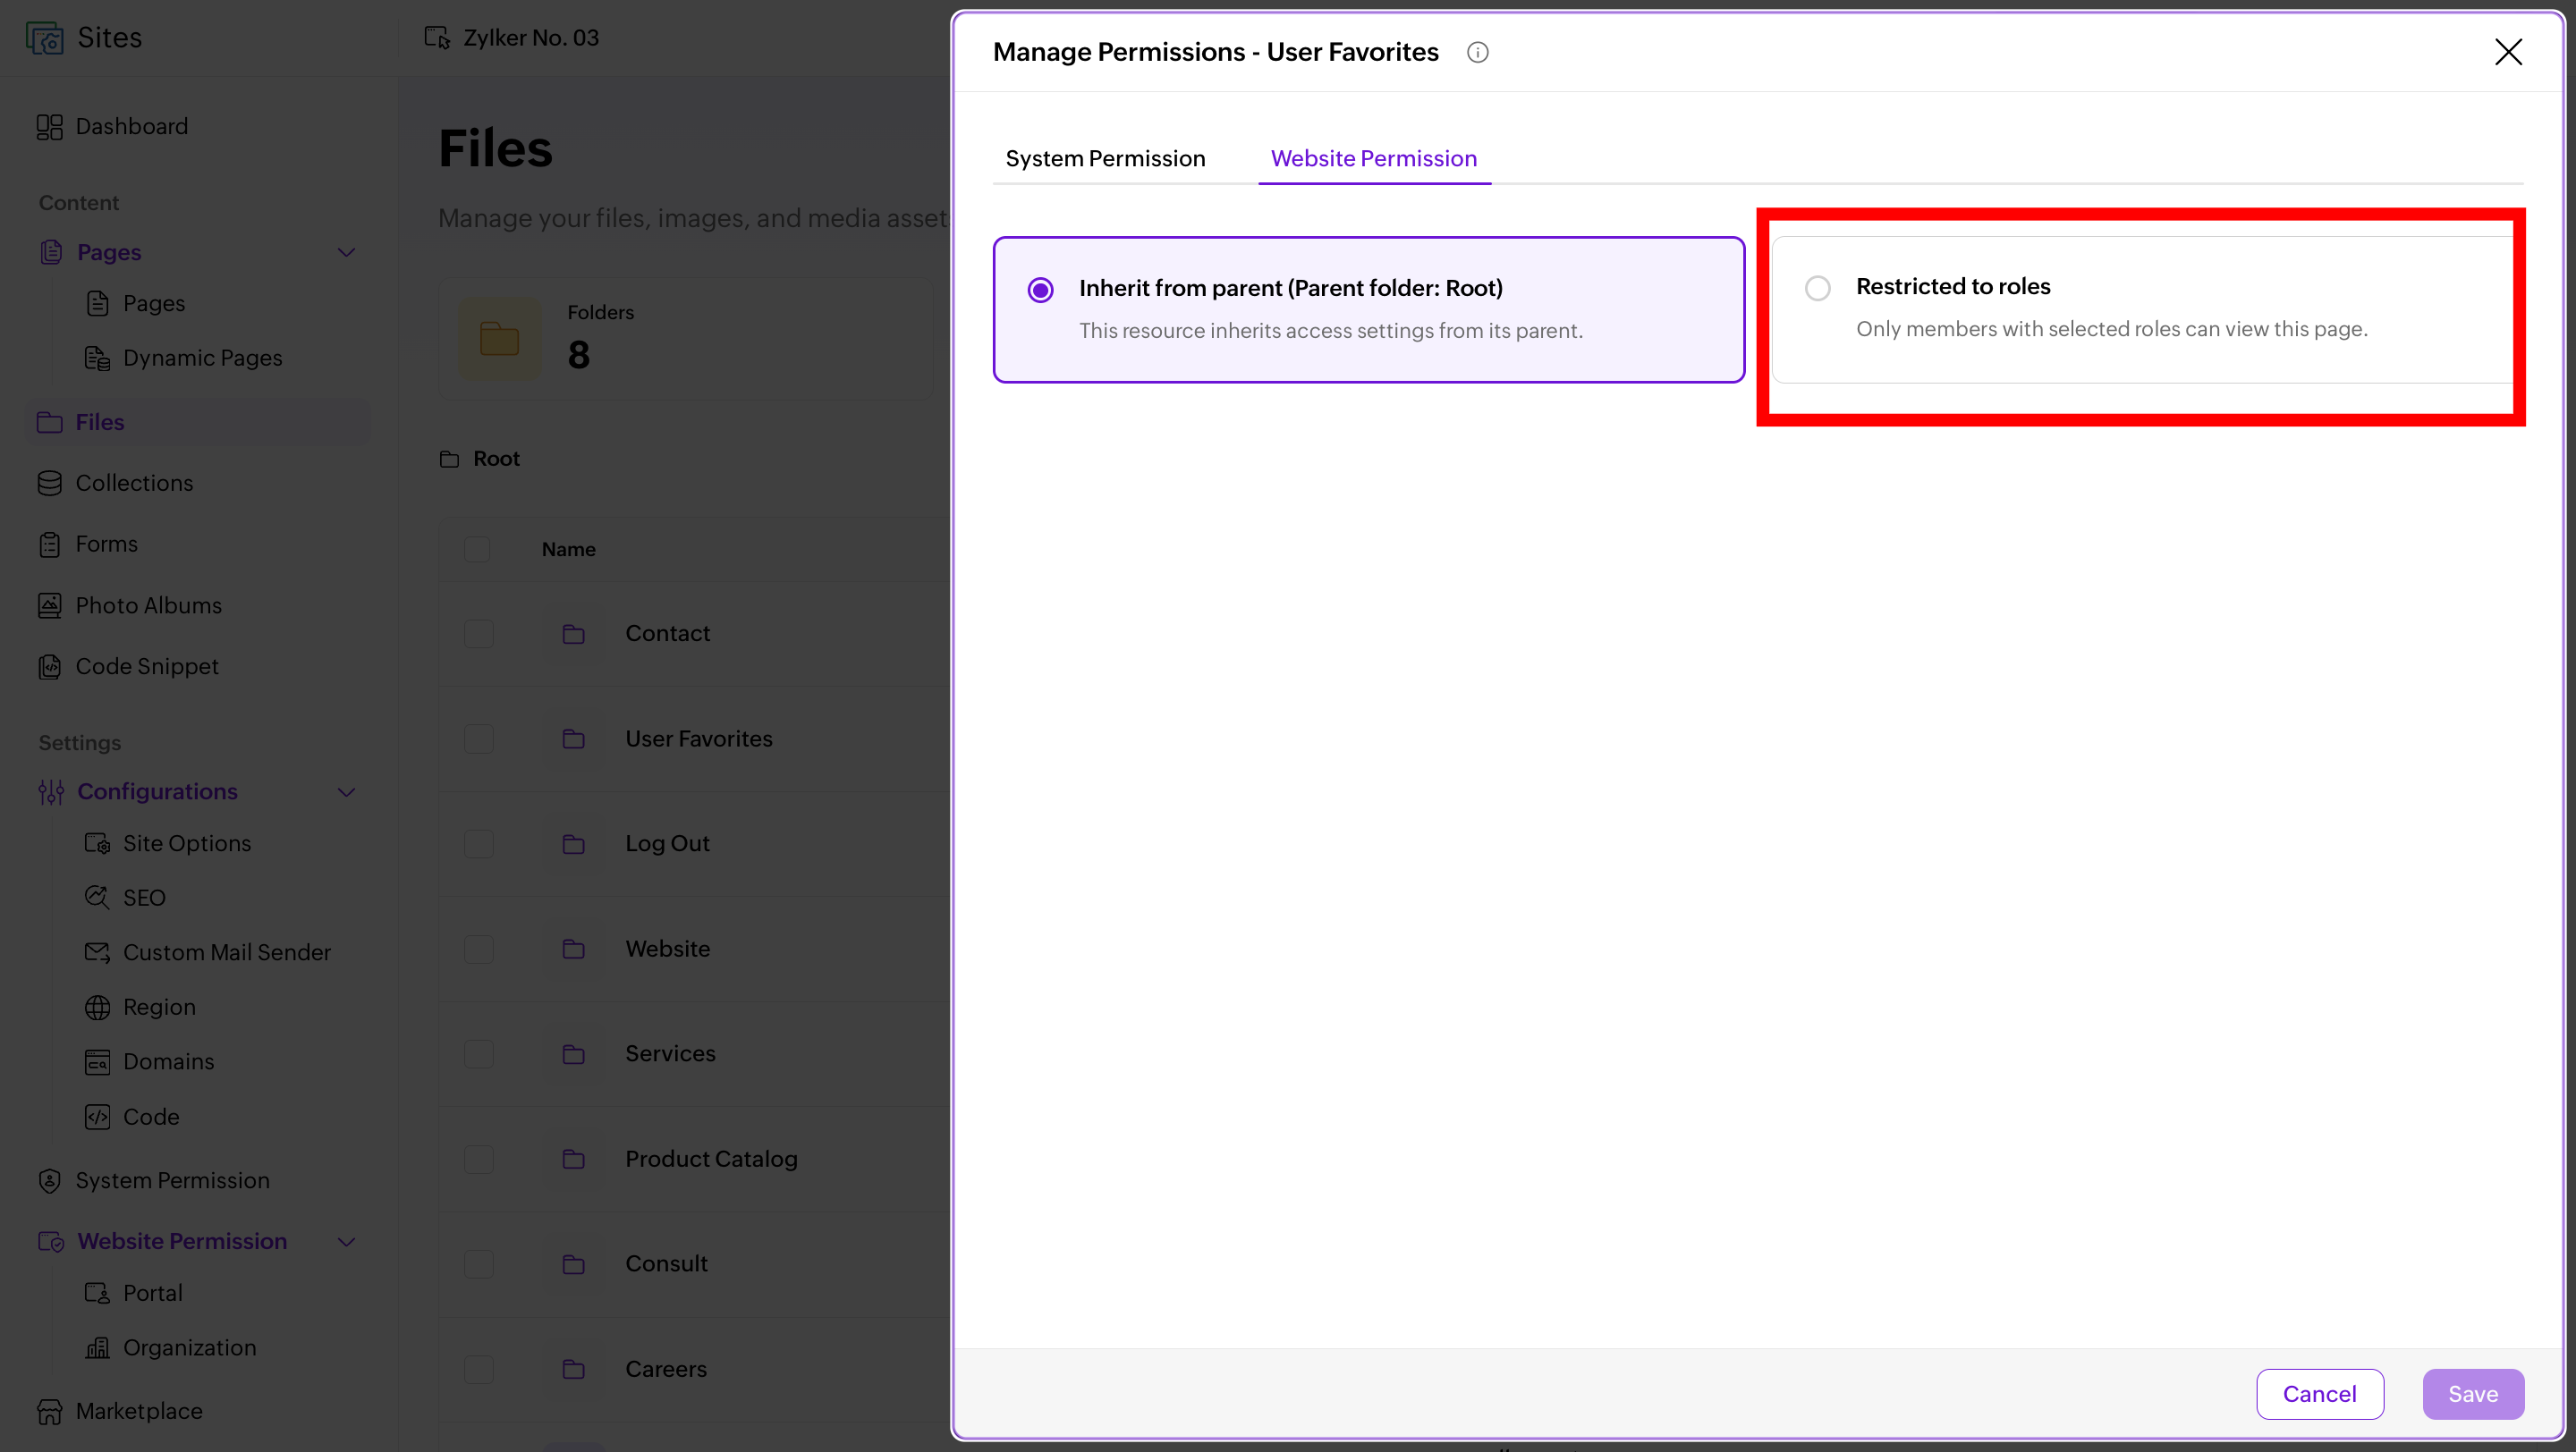Image resolution: width=2576 pixels, height=1452 pixels.
Task: Click the Collections database icon
Action: 49,484
